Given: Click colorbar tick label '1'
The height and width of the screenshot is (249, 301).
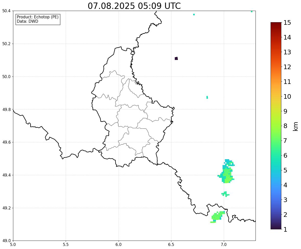Looking at the screenshot, I should tap(285, 229).
